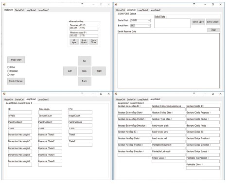Open SerialCtrl tab in LeapMotion Current State 1 window
Screen dimensions: 227x184
point(19,100)
